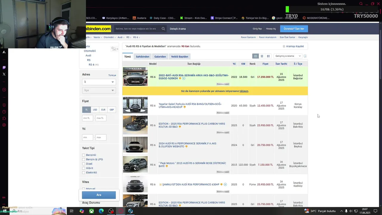
Task: Click the star icon of Aramayı Kaydet
Action: [x=284, y=46]
